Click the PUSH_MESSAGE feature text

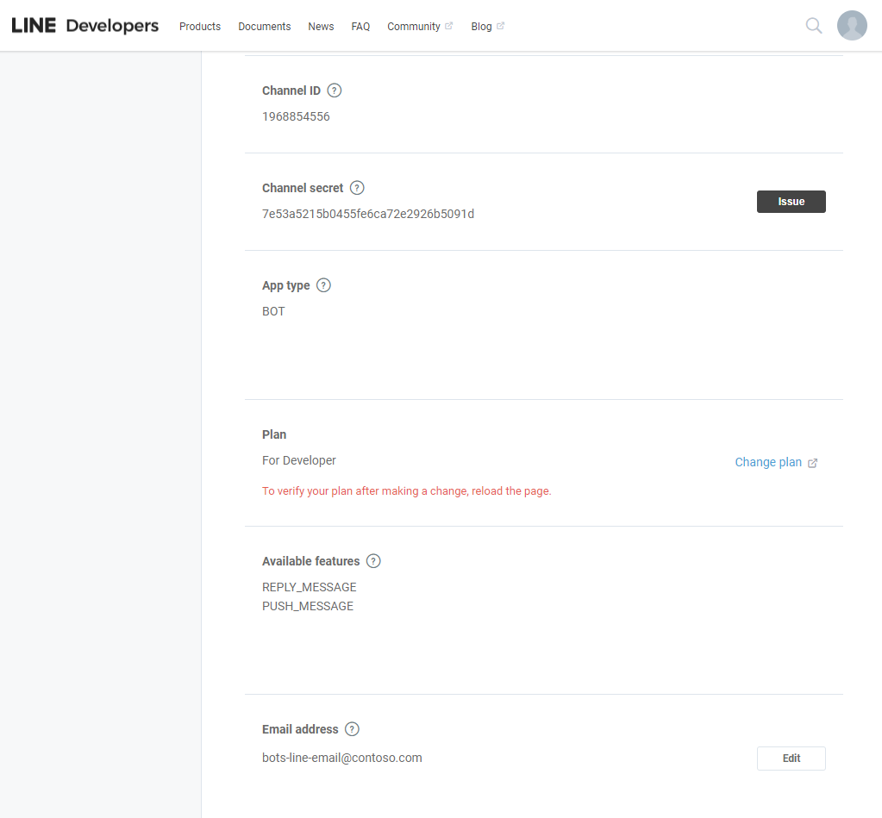pyautogui.click(x=308, y=606)
